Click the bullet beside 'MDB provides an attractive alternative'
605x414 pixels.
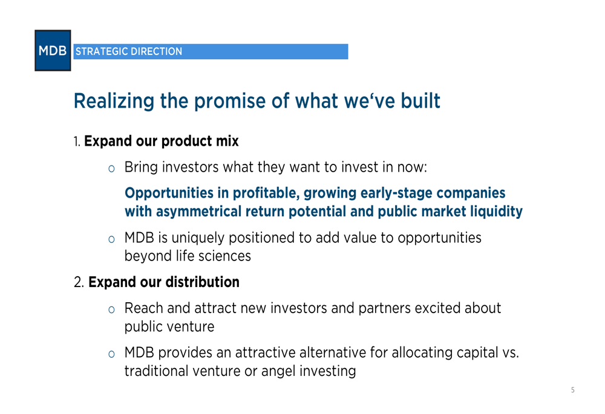(111, 354)
